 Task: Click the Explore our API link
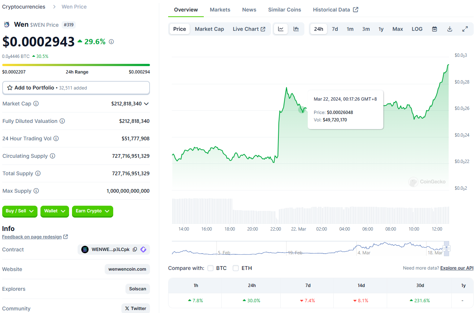pos(457,268)
